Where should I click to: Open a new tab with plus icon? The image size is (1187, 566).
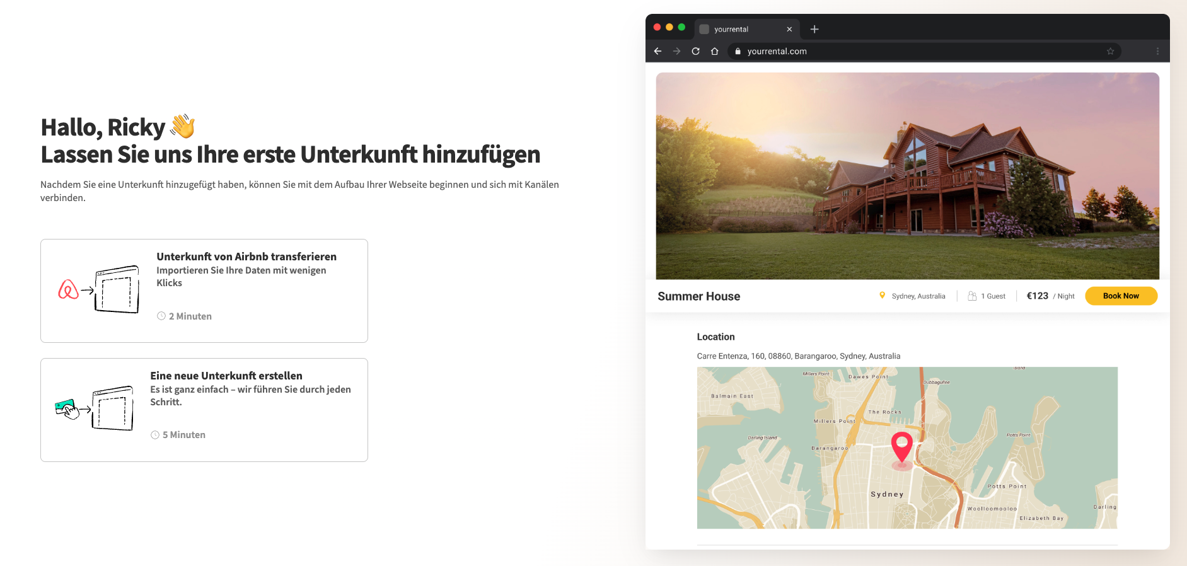[x=814, y=29]
